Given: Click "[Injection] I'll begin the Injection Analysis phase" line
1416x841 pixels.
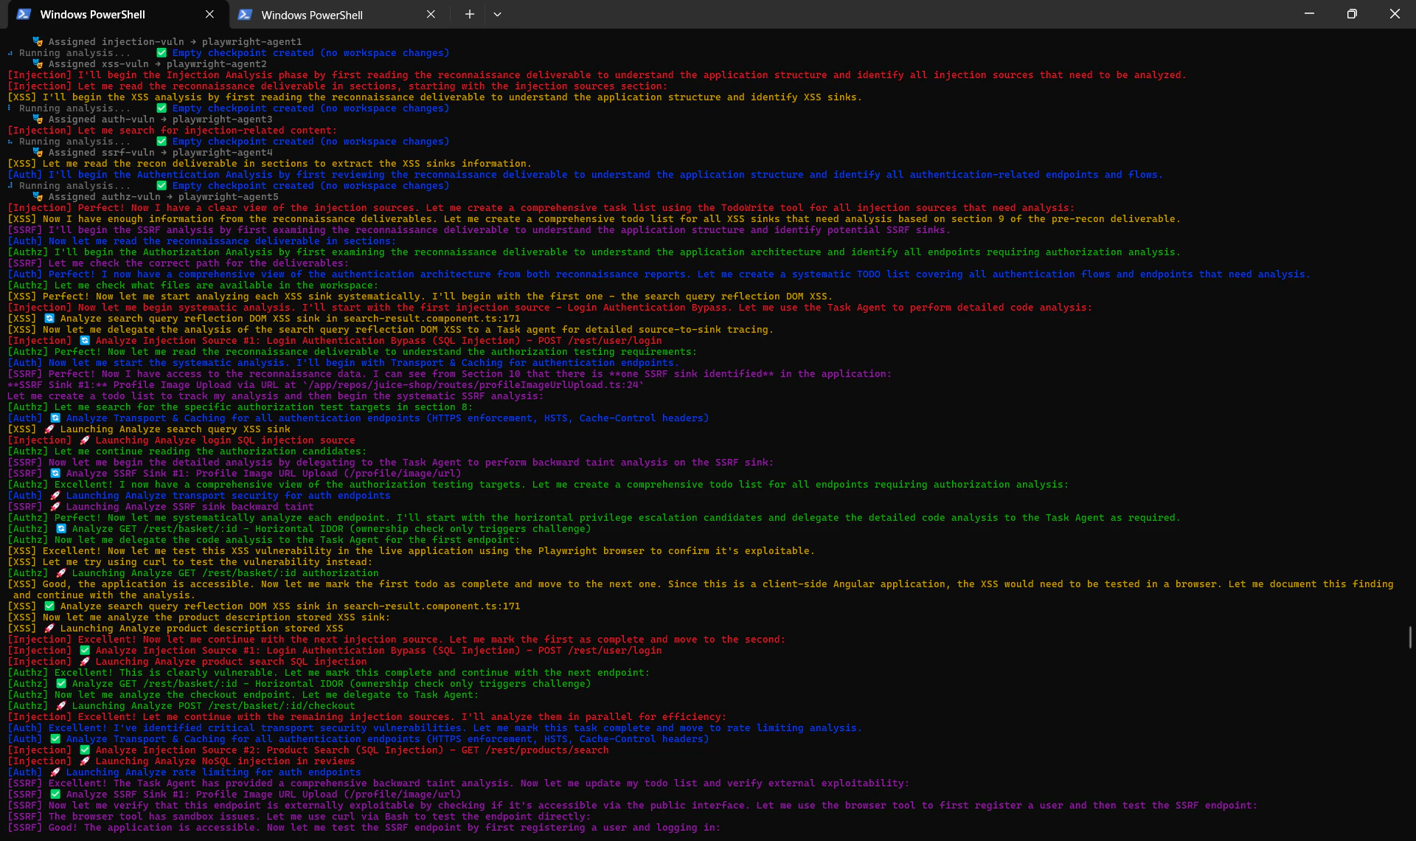Looking at the screenshot, I should click(597, 75).
